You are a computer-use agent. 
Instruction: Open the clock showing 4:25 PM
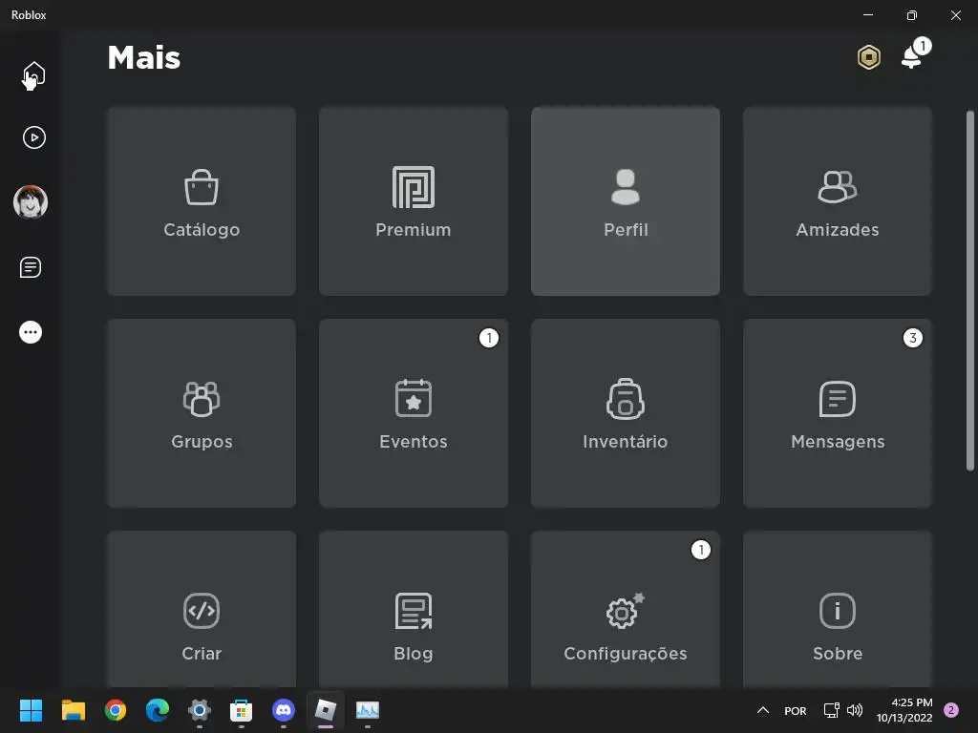904,710
